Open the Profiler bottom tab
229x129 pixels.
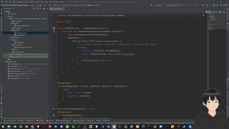click(106, 121)
